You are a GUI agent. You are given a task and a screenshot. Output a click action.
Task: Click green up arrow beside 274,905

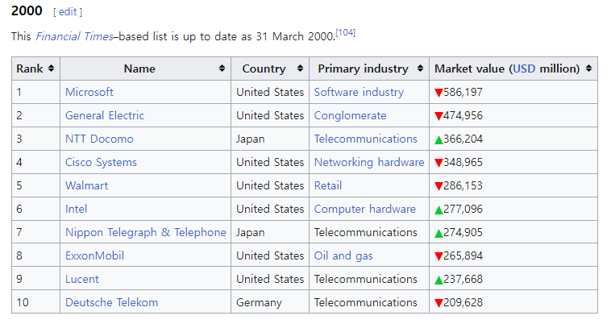click(x=439, y=233)
